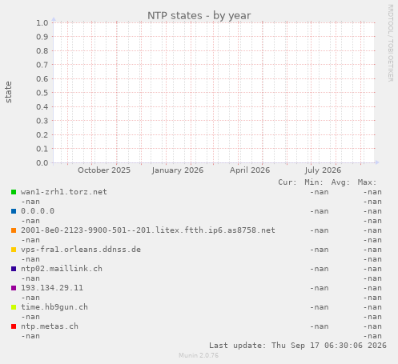Click the Cur: column header
398x364 pixels.
(x=287, y=182)
